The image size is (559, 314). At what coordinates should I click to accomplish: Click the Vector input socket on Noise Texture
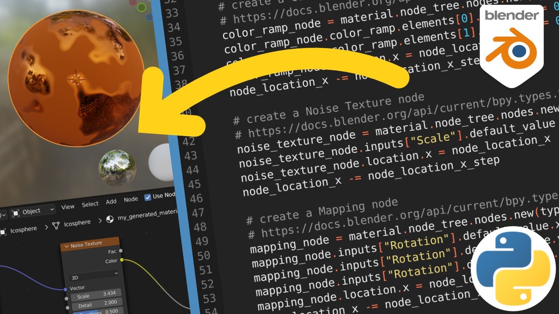click(x=66, y=289)
